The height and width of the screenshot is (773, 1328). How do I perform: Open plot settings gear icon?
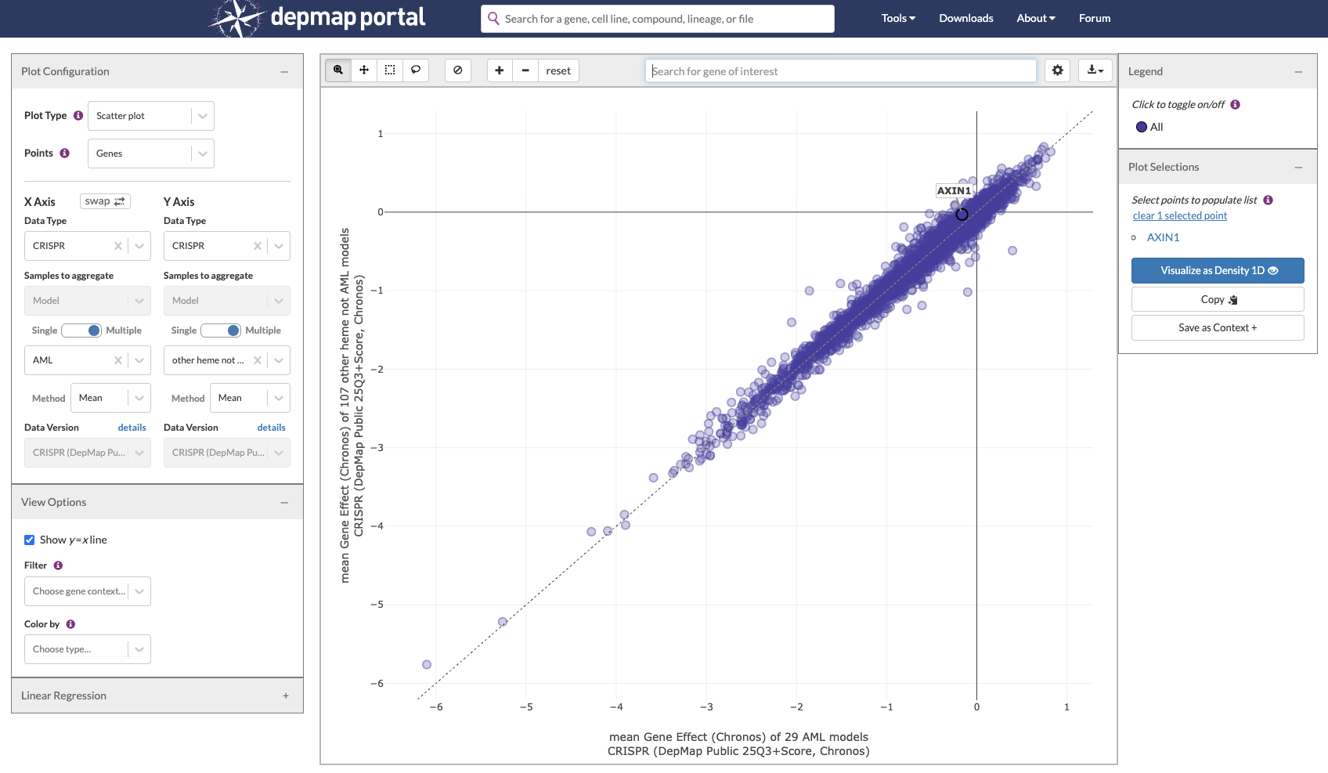click(1058, 70)
